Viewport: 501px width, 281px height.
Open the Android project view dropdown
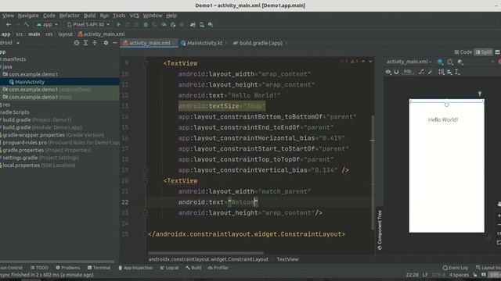click(x=10, y=43)
